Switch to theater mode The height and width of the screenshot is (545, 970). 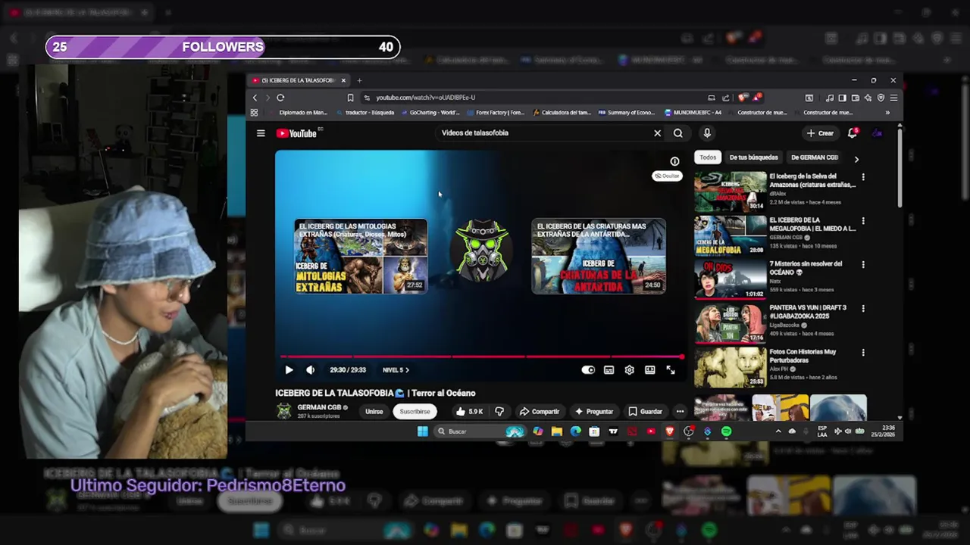[649, 370]
